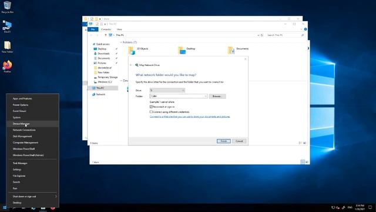Launch Windows PowerShell (Admin) from the menu
Viewport: 376px width, 212px height.
point(32,155)
